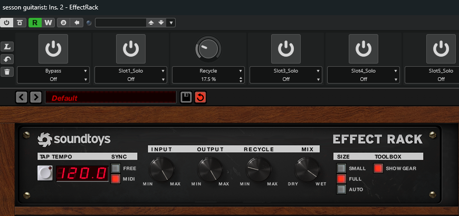Image resolution: width=459 pixels, height=216 pixels.
Task: Click the Soundtoys logo
Action: click(74, 139)
